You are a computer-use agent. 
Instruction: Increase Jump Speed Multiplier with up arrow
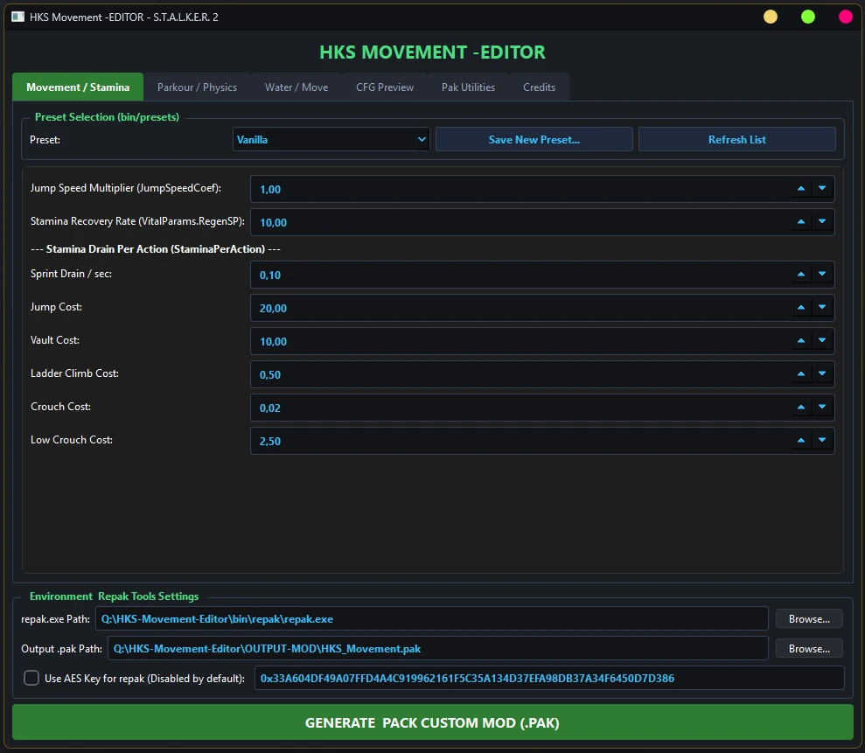[801, 189]
